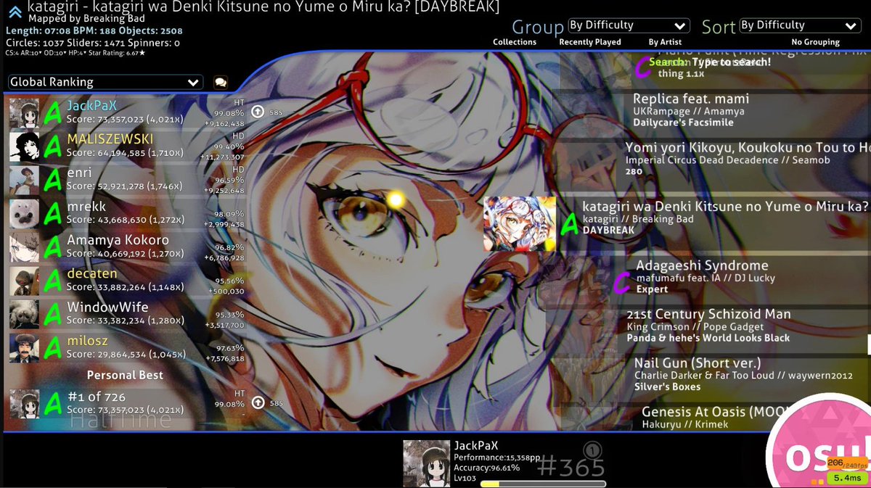Open the leaderboard chat bubble icon

(221, 83)
